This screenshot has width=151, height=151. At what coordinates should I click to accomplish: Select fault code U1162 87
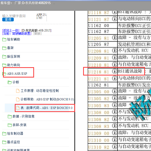99,31
